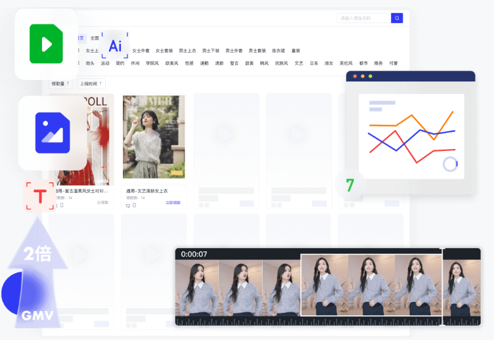
Task: Click the green dot in chart window
Action: (370, 76)
